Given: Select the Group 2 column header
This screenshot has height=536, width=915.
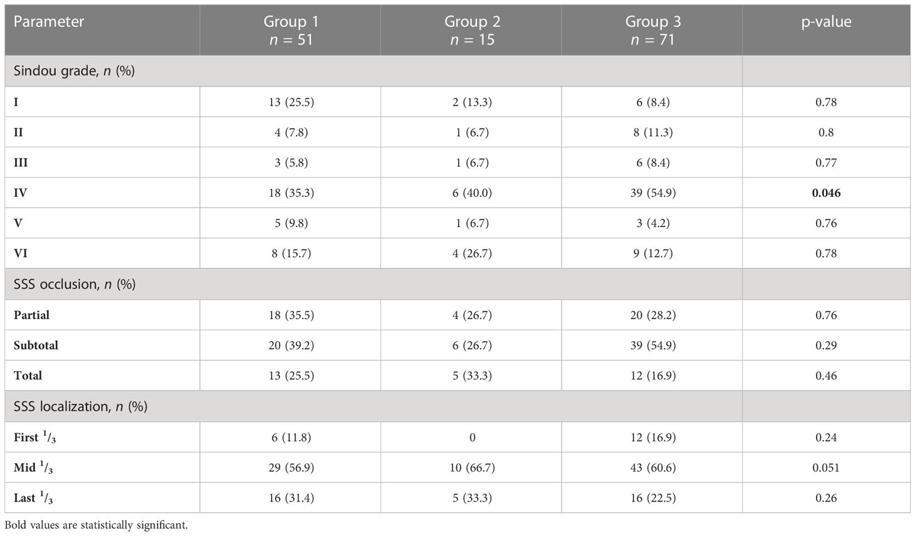Looking at the screenshot, I should (x=471, y=30).
